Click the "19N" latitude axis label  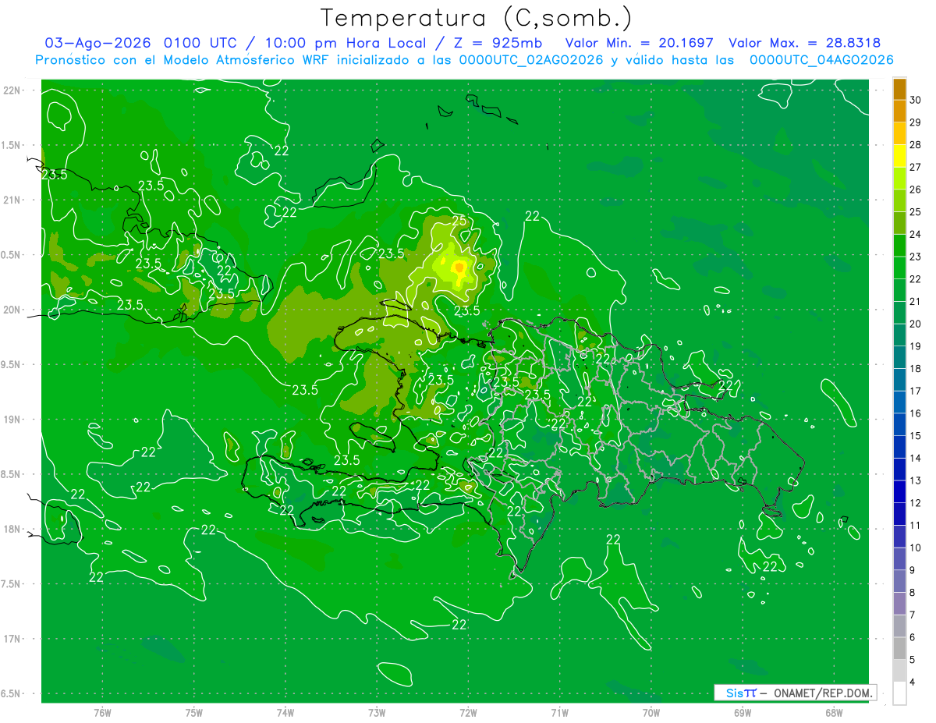(12, 420)
